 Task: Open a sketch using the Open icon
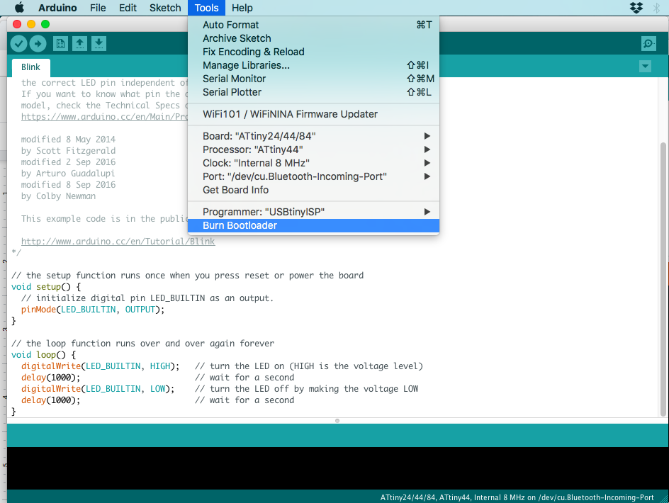79,43
